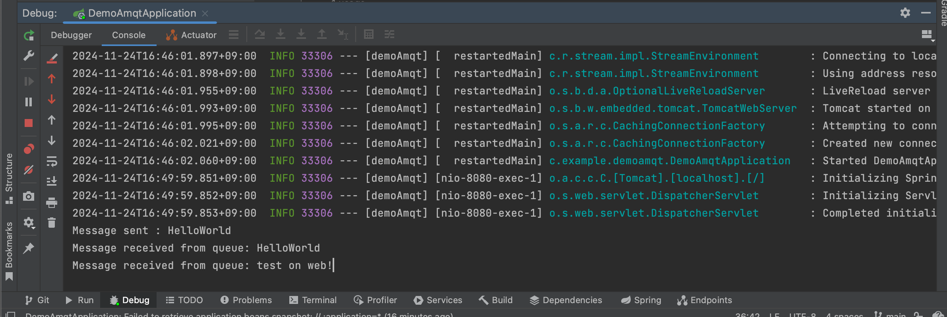This screenshot has height=317, width=947.
Task: Toggle scroll to end of console
Action: click(52, 182)
